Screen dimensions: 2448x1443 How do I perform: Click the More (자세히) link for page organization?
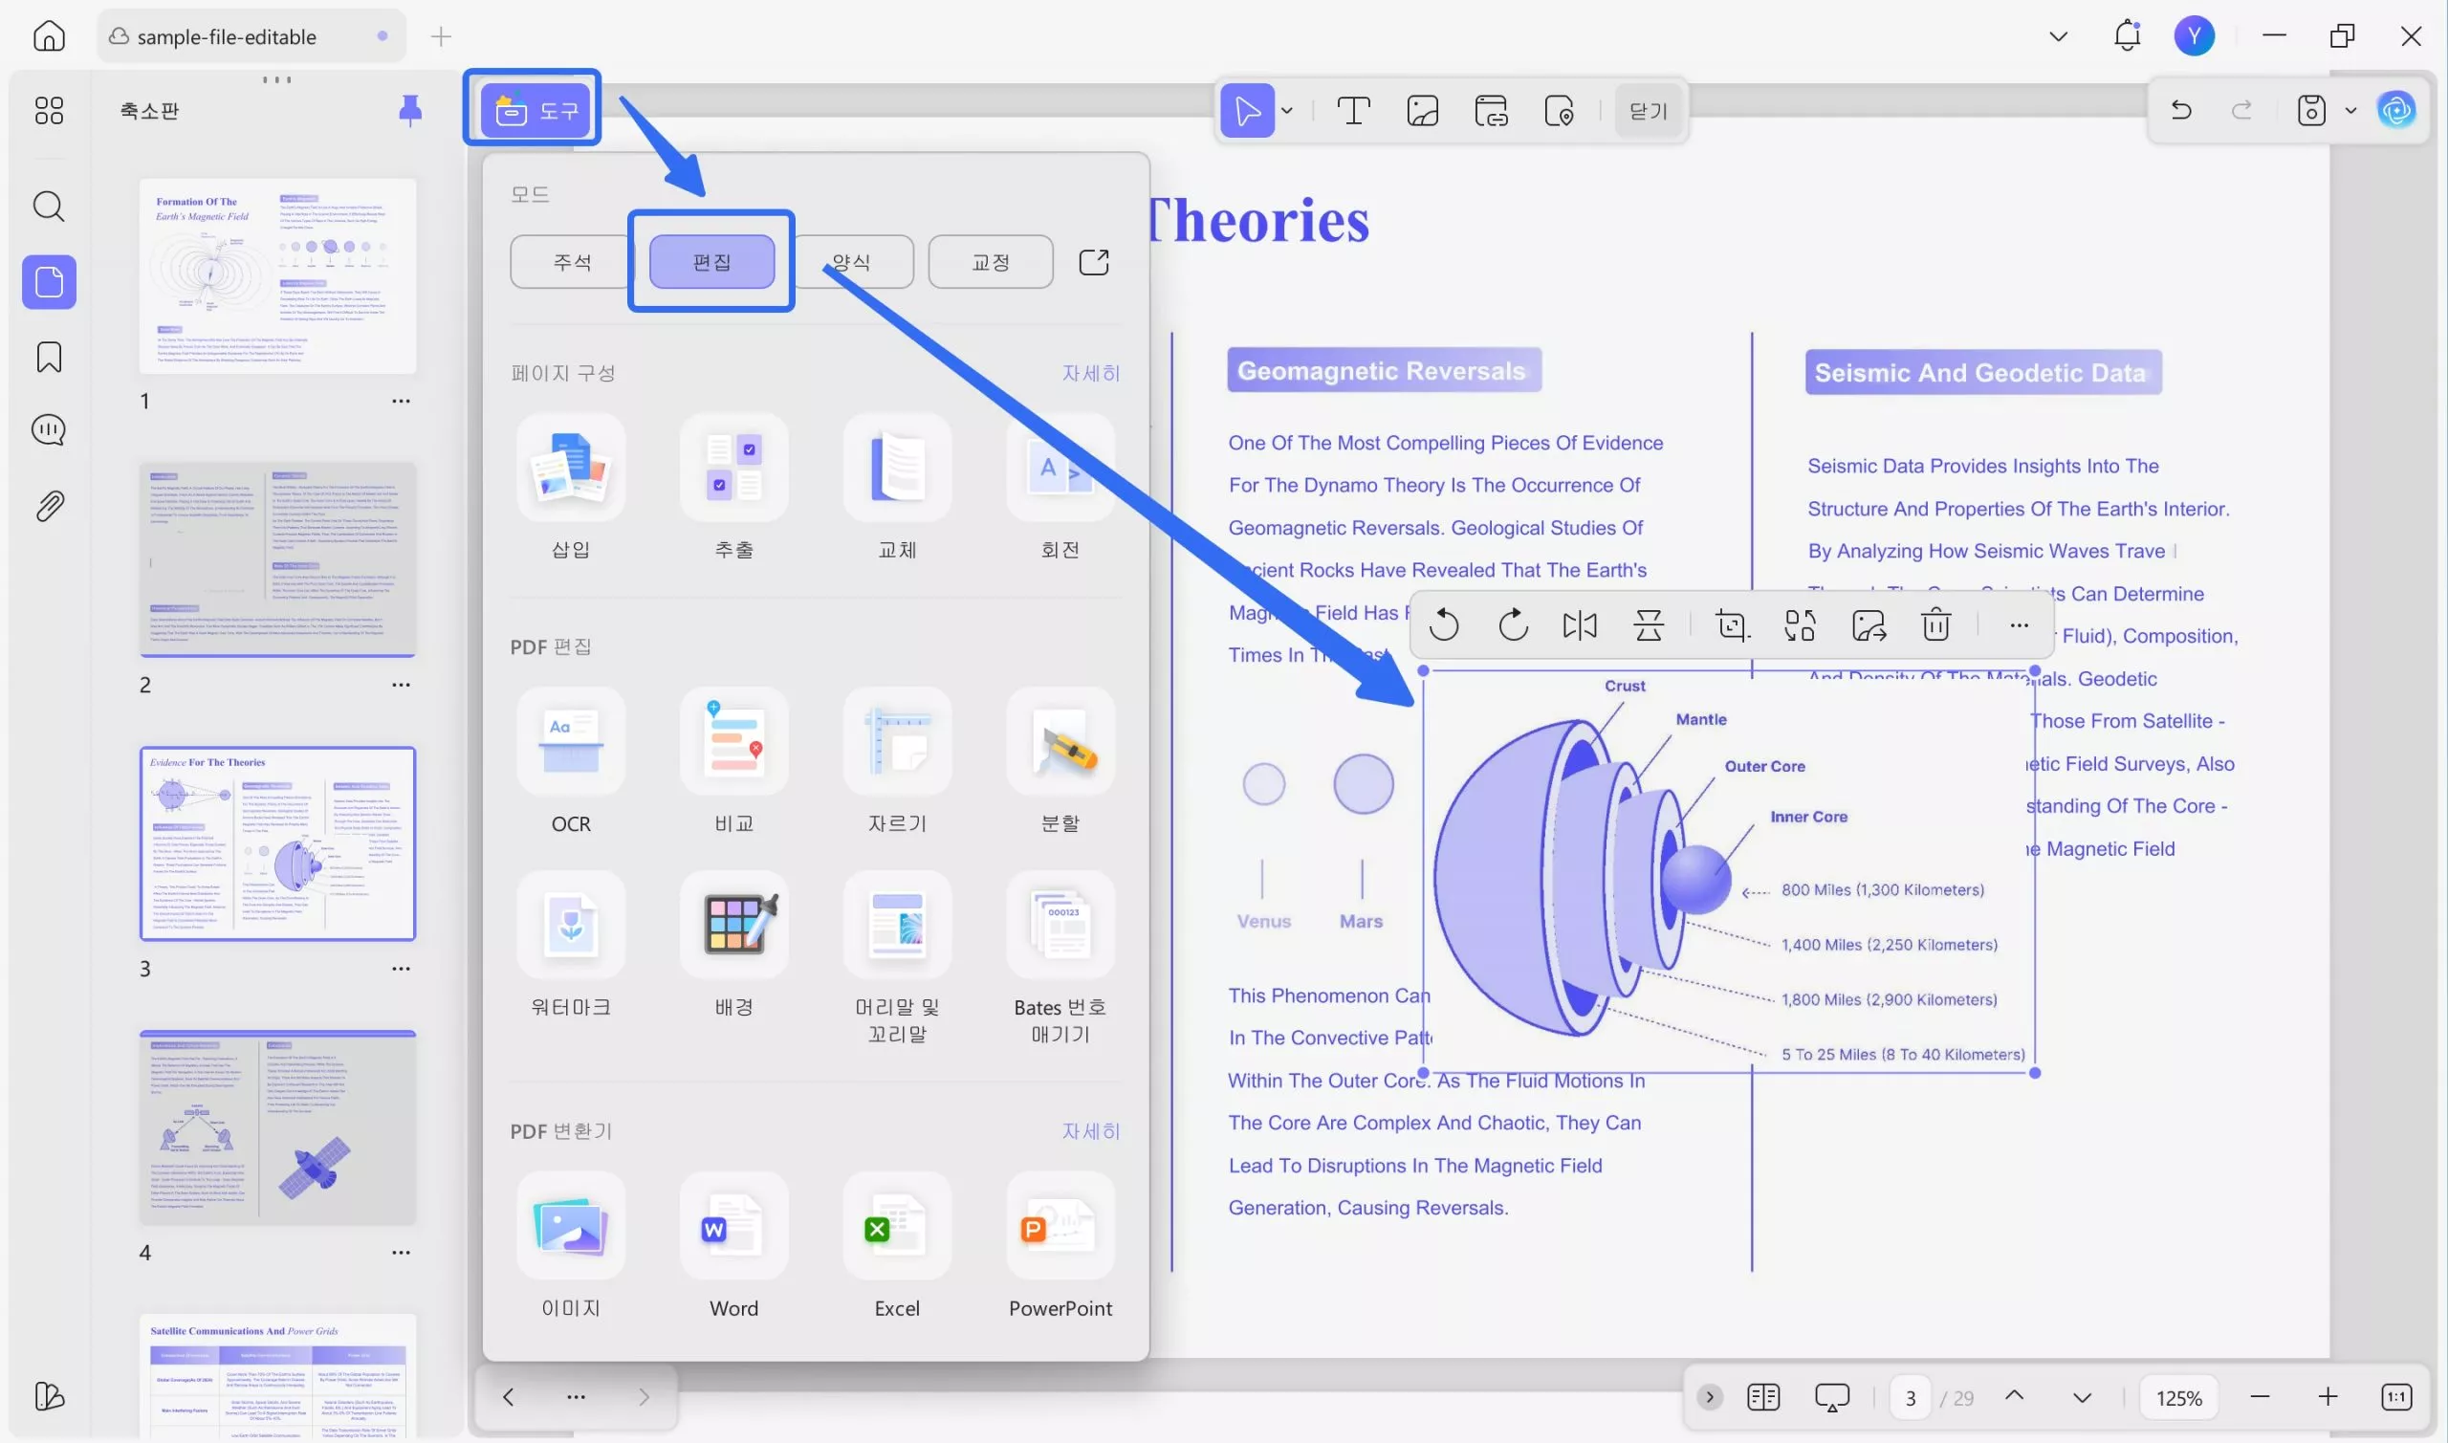(x=1090, y=373)
